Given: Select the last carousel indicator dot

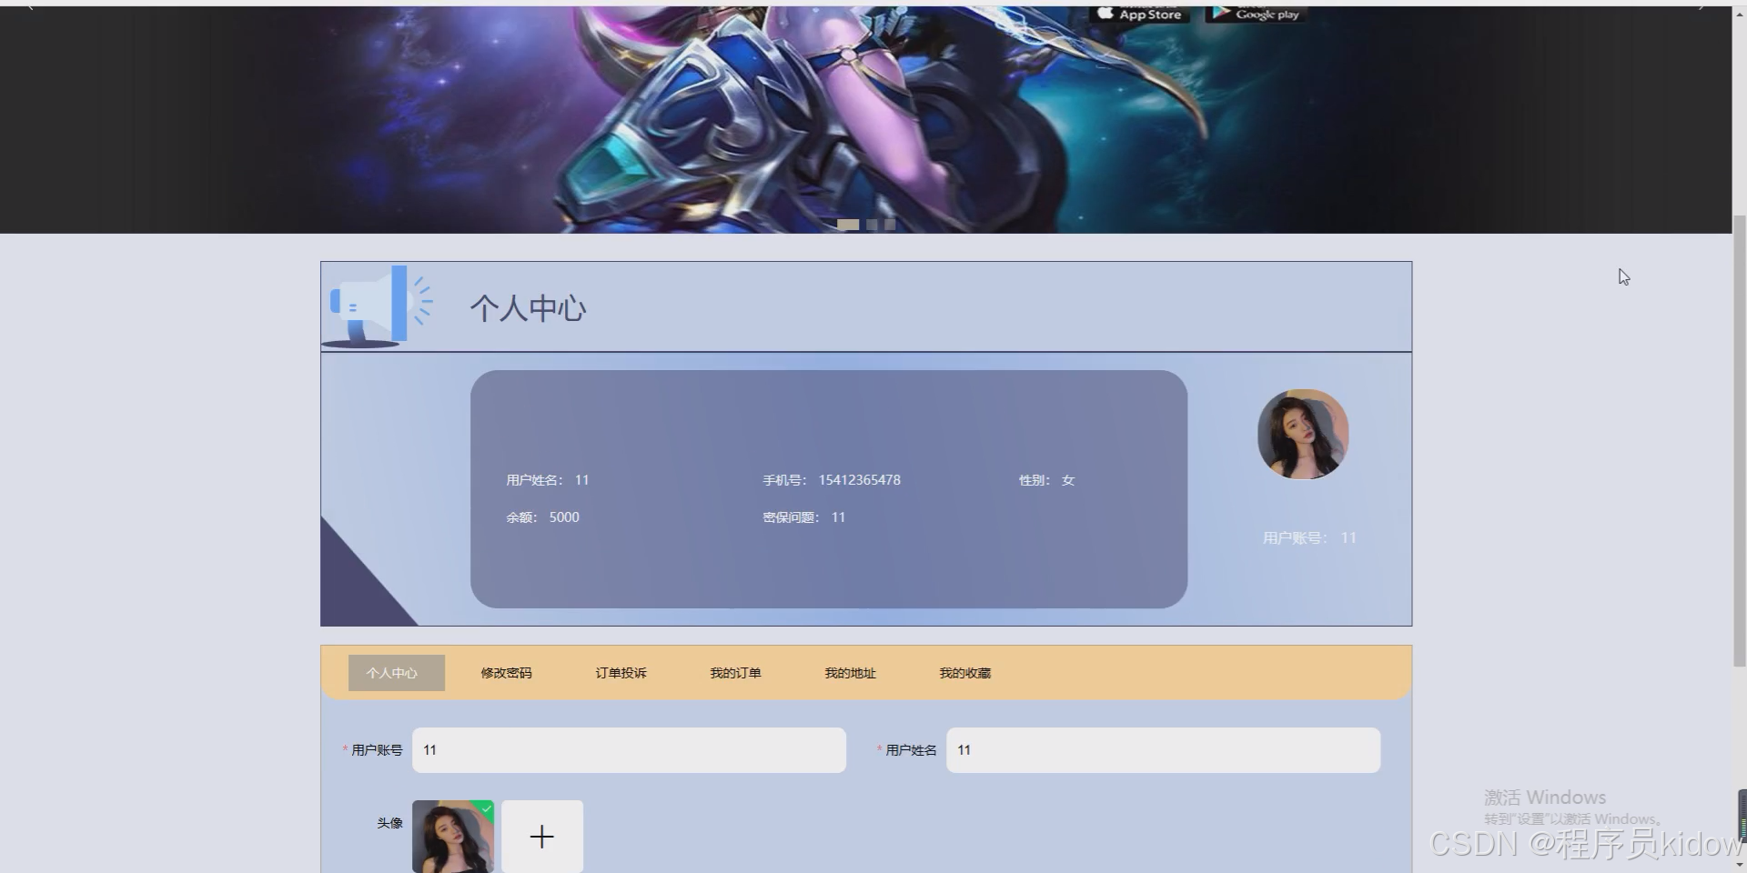Looking at the screenshot, I should [889, 224].
